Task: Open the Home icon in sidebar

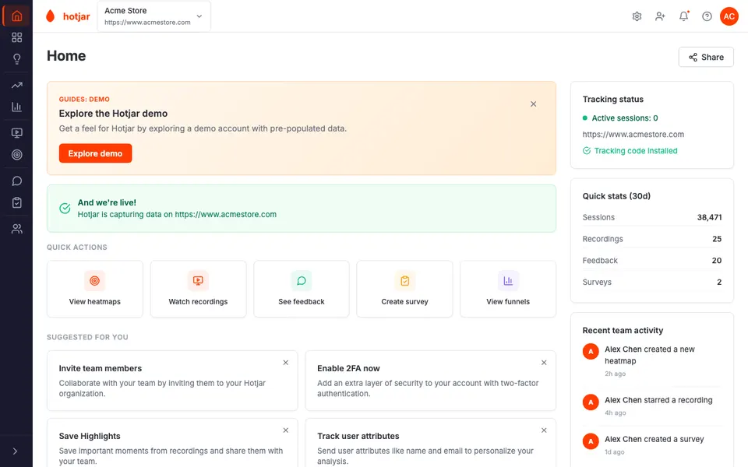Action: click(16, 16)
